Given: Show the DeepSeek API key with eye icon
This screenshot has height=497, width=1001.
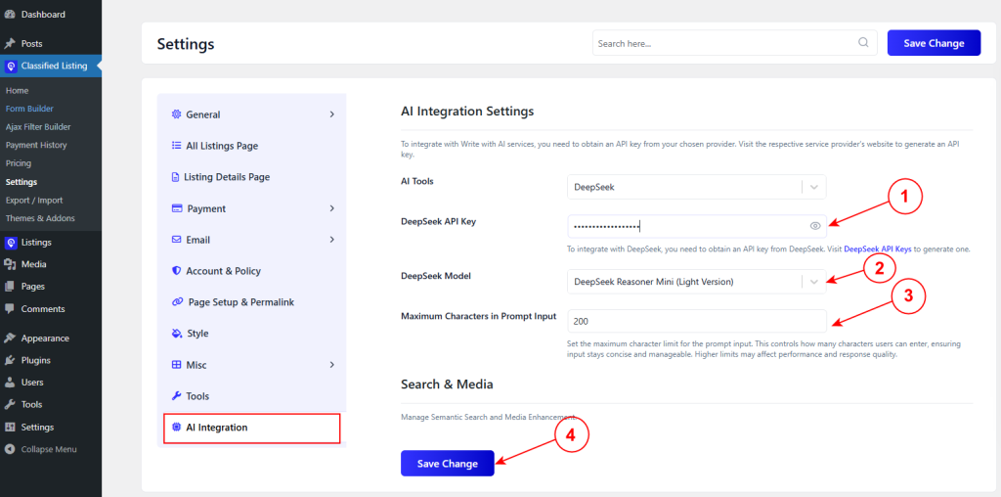Looking at the screenshot, I should (x=814, y=225).
